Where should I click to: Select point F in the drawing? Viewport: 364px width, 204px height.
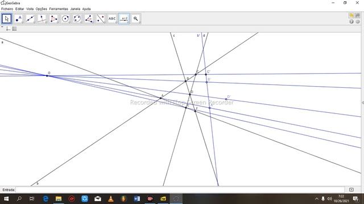tap(195, 111)
